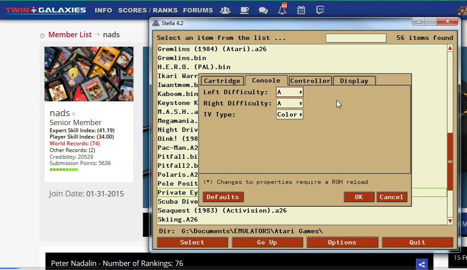
Task: Click the Stella 4.2 title bar icon
Action: [156, 23]
